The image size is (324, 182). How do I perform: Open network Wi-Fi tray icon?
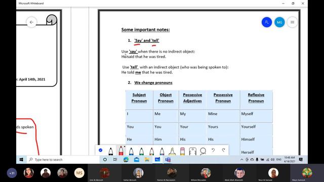pyautogui.click(x=267, y=160)
